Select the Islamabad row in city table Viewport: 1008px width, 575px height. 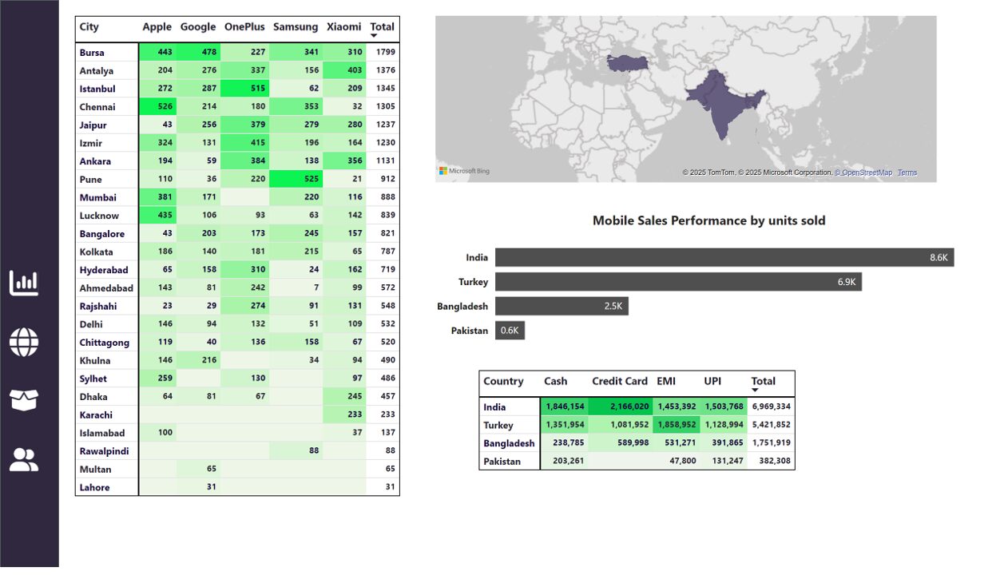(x=237, y=433)
